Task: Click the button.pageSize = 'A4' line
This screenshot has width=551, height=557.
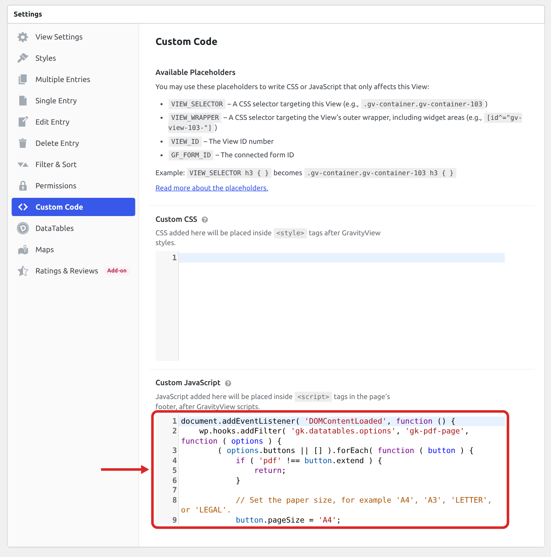Action: point(288,520)
